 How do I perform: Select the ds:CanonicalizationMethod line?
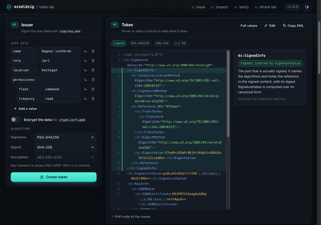[x=169, y=80]
